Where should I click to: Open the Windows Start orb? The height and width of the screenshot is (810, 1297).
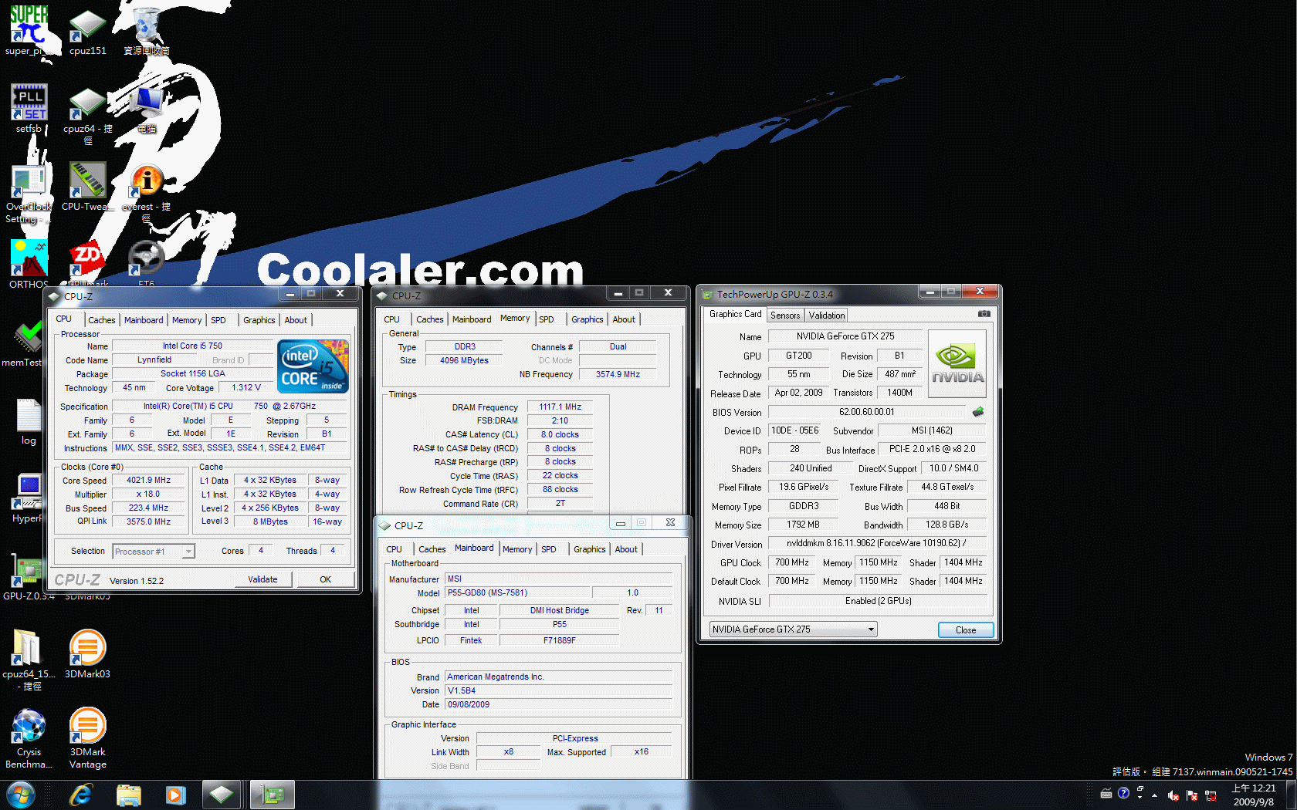click(x=21, y=795)
